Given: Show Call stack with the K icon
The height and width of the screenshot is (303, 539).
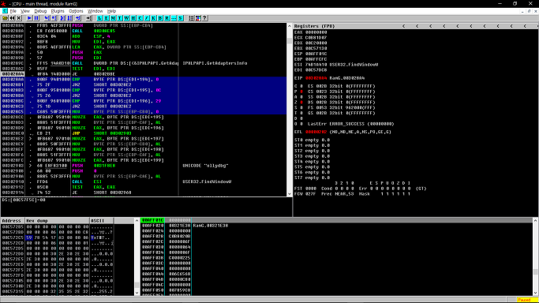Looking at the screenshot, I should point(153,18).
